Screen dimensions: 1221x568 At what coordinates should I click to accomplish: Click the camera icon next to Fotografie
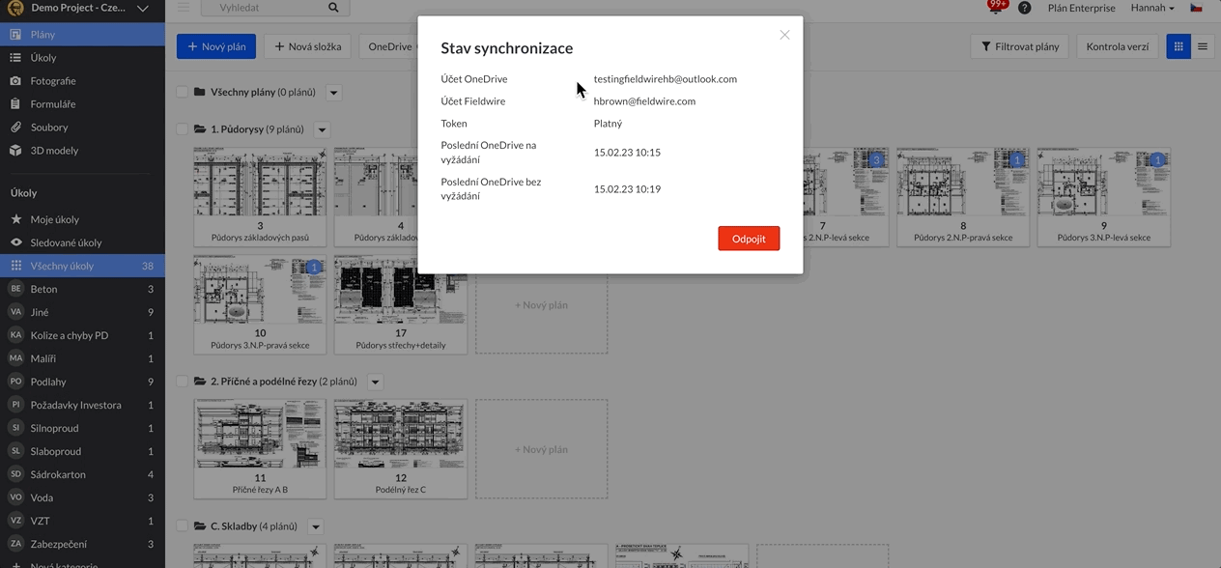click(15, 80)
